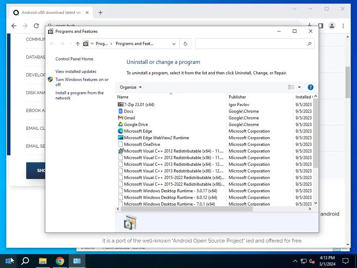Image resolution: width=357 pixels, height=268 pixels.
Task: Open help with the blue question mark icon
Action: [x=310, y=87]
